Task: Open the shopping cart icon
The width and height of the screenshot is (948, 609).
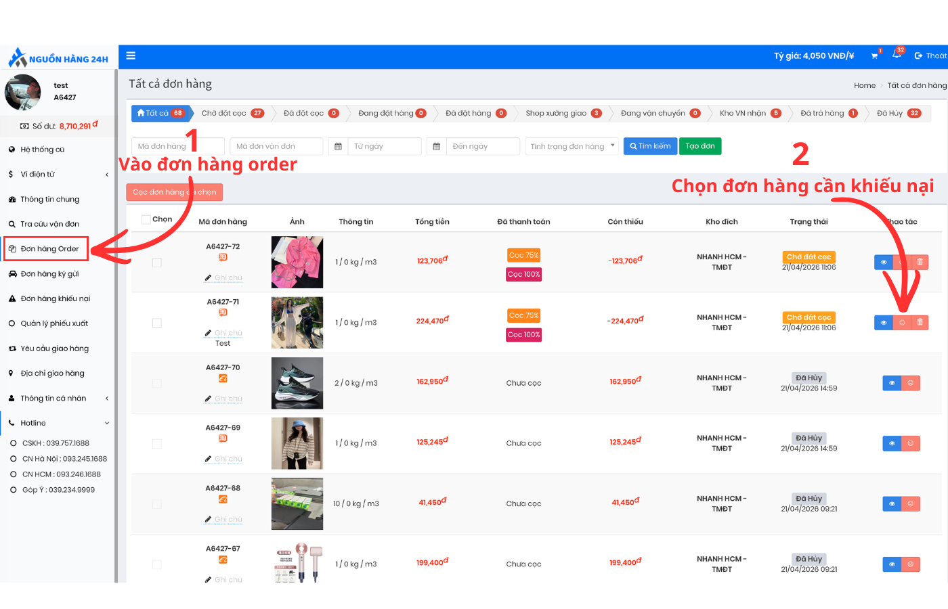Action: [x=874, y=56]
